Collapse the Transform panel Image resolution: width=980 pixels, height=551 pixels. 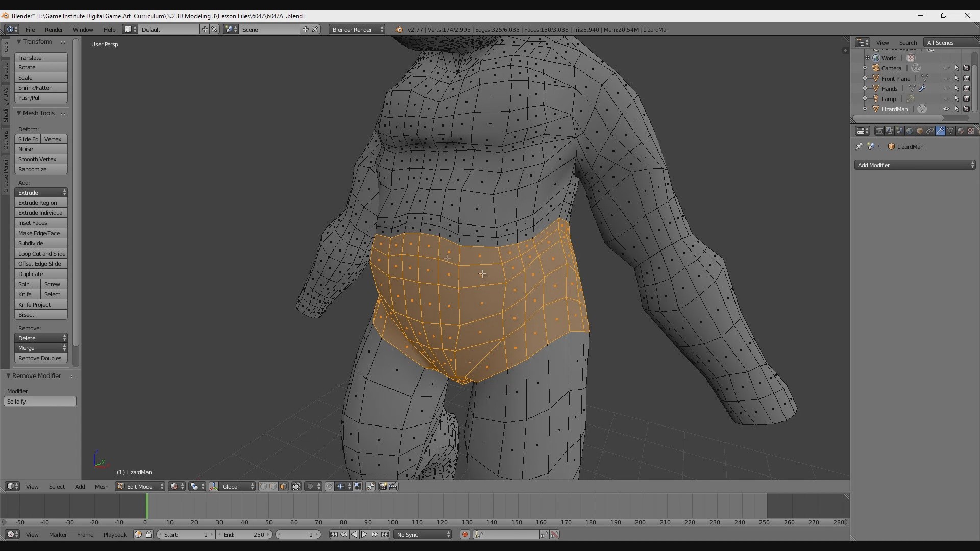pos(19,41)
